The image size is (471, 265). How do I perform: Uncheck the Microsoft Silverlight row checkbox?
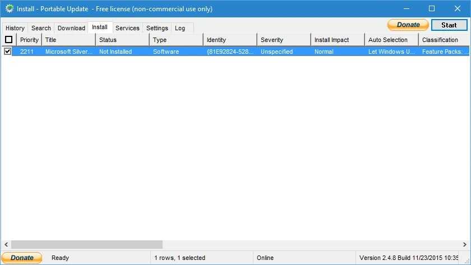point(8,52)
